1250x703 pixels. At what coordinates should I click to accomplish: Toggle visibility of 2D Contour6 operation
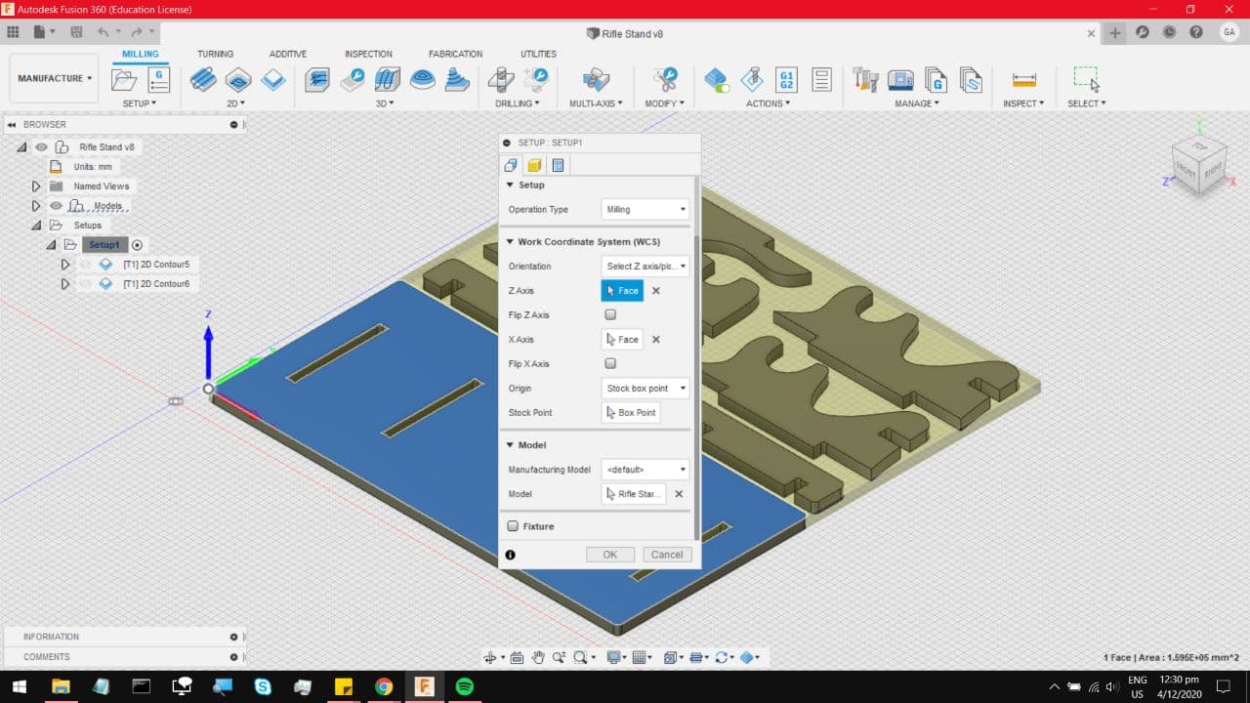coord(85,284)
